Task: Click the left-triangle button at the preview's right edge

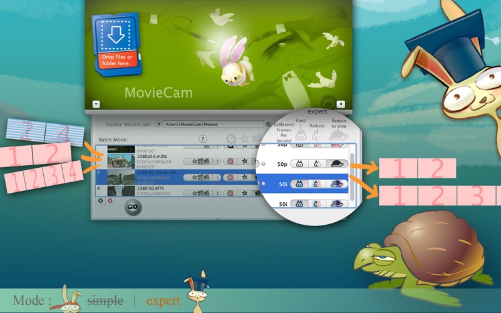Action: (x=341, y=104)
